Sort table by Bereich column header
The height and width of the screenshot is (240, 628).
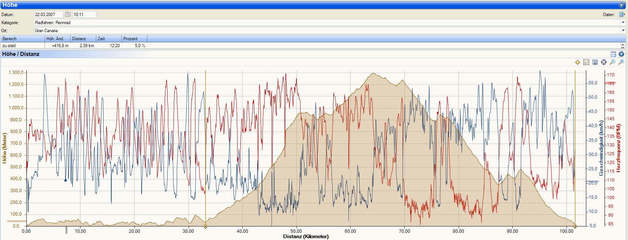pos(23,39)
